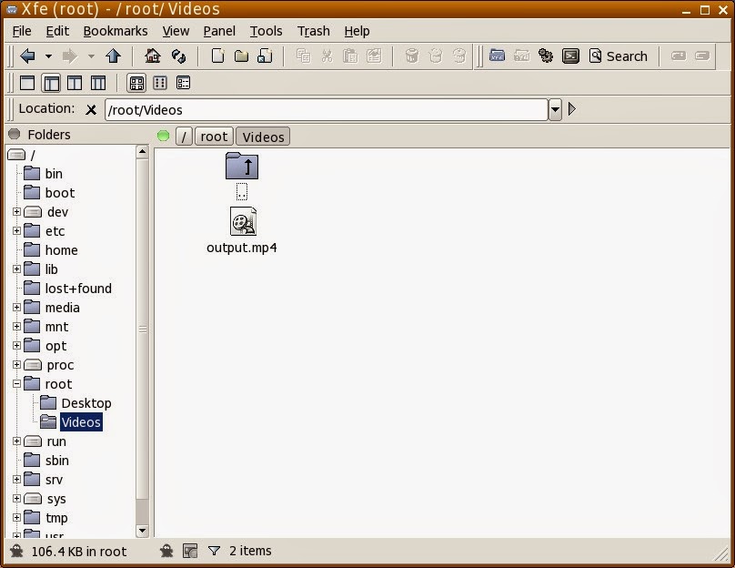Open the Trash menu

[x=314, y=31]
